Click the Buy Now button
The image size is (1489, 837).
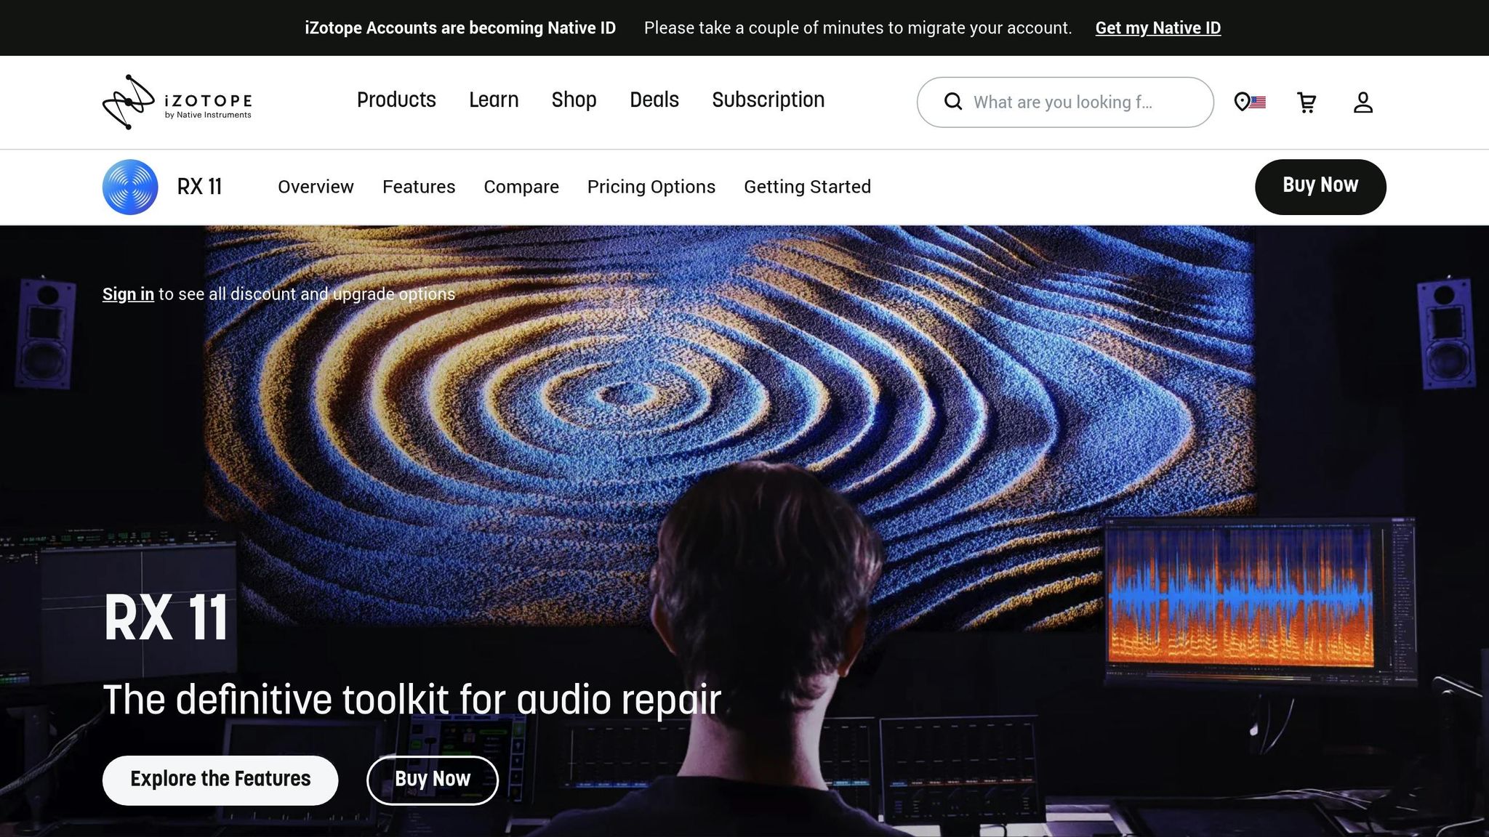1320,186
